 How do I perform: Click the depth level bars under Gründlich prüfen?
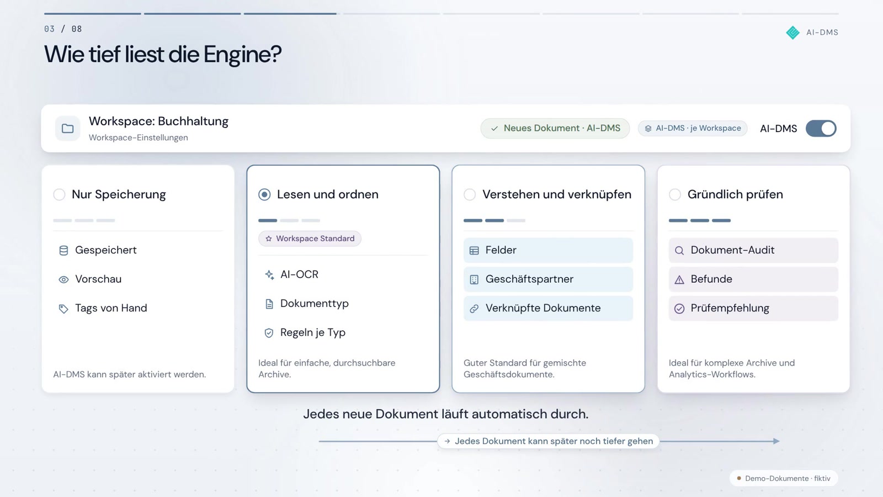point(700,220)
